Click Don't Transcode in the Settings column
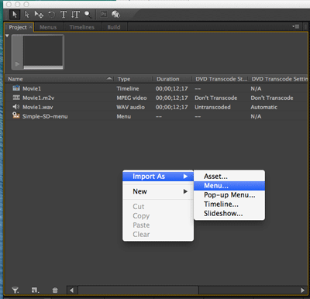310x299 pixels. 272,98
